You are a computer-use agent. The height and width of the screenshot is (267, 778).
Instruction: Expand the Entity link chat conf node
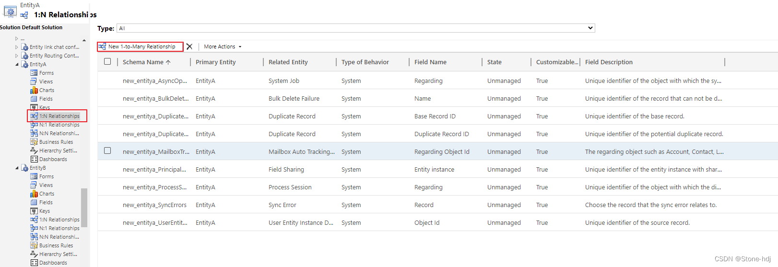17,47
